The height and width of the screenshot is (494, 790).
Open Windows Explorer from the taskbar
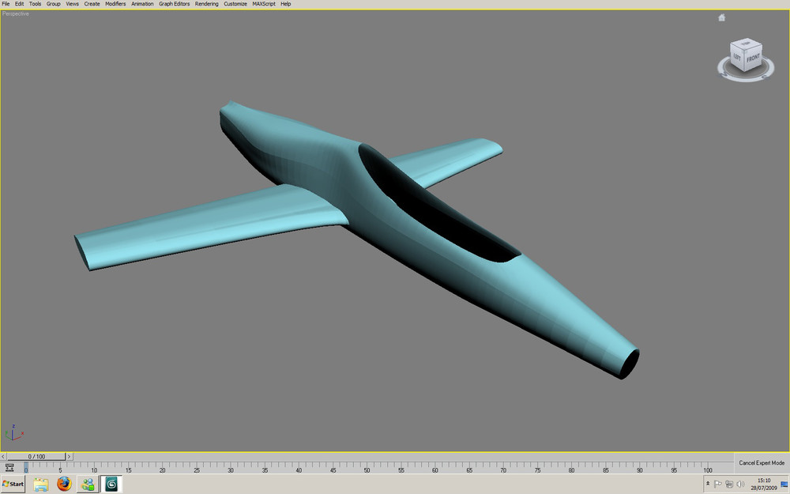41,485
